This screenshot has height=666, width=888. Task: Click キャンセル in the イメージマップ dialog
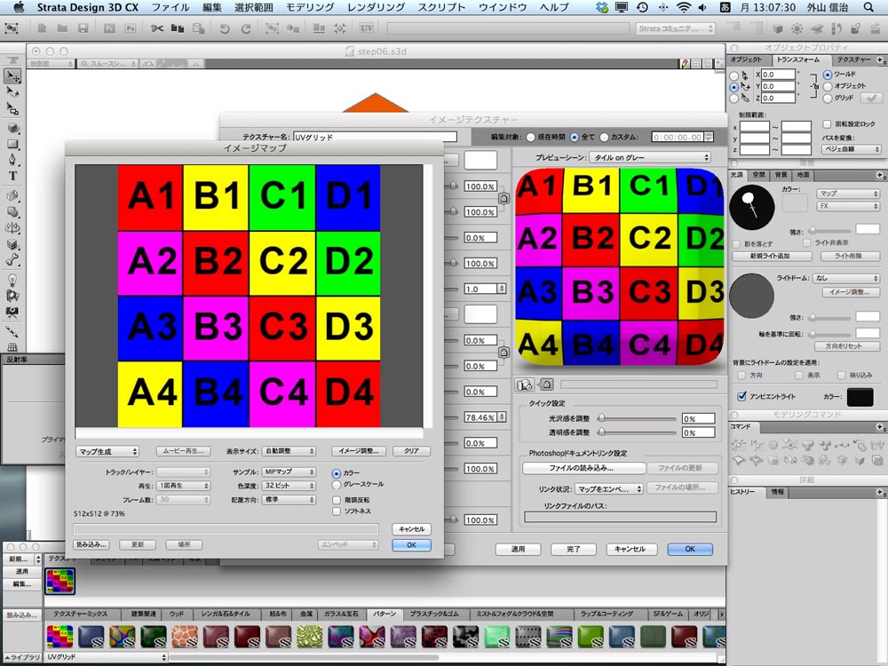[x=411, y=529]
